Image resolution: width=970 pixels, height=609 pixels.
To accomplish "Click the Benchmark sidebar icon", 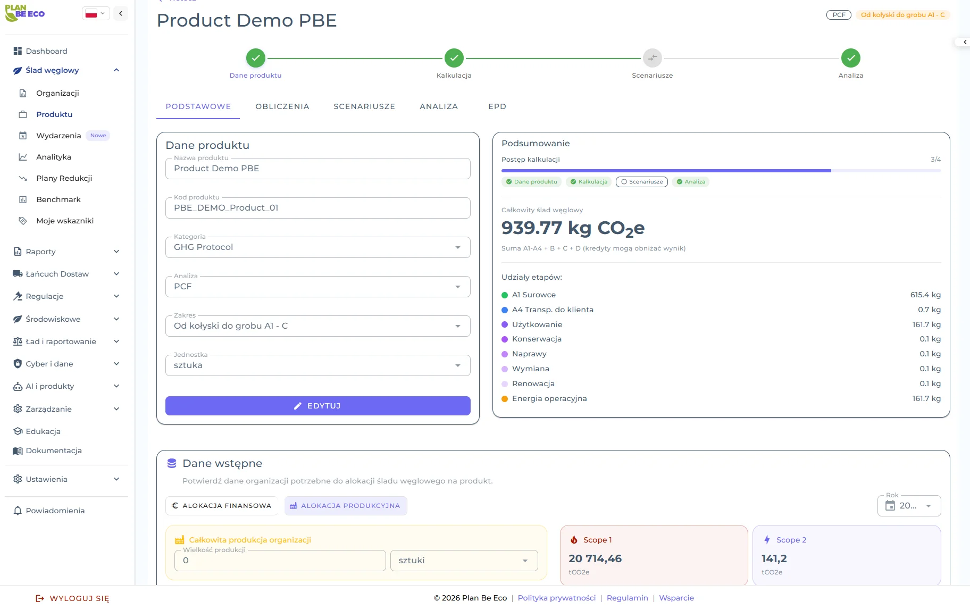I will click(23, 199).
